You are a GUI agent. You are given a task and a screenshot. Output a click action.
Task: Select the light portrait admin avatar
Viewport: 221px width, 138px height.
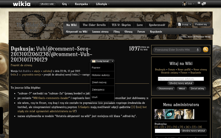(x=189, y=114)
